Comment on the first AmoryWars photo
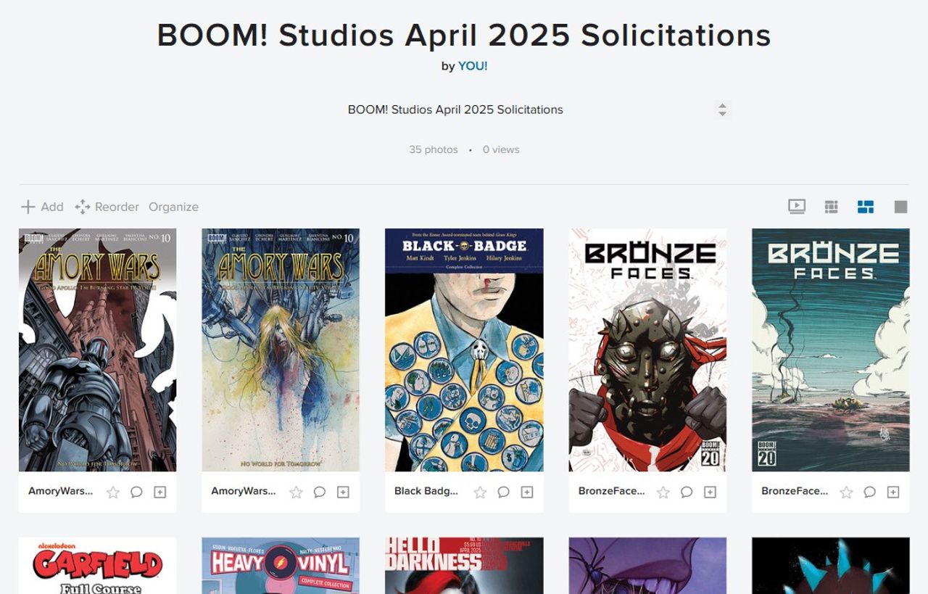 [136, 492]
